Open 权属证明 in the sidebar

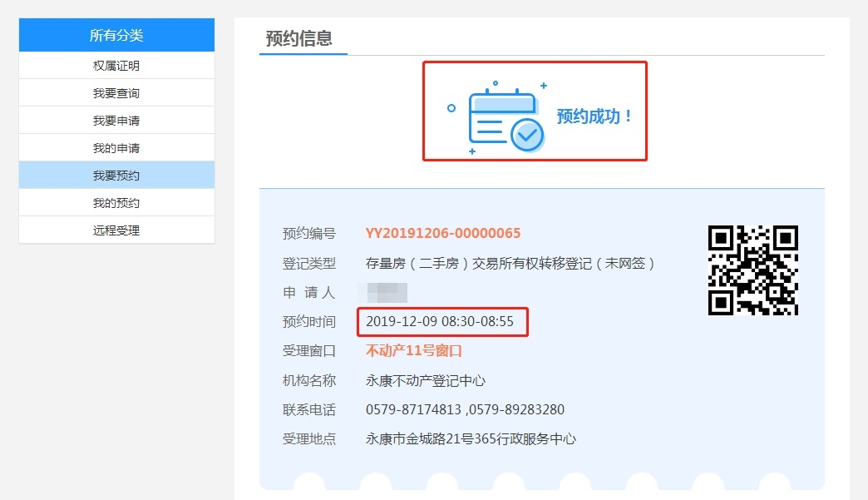(x=116, y=66)
